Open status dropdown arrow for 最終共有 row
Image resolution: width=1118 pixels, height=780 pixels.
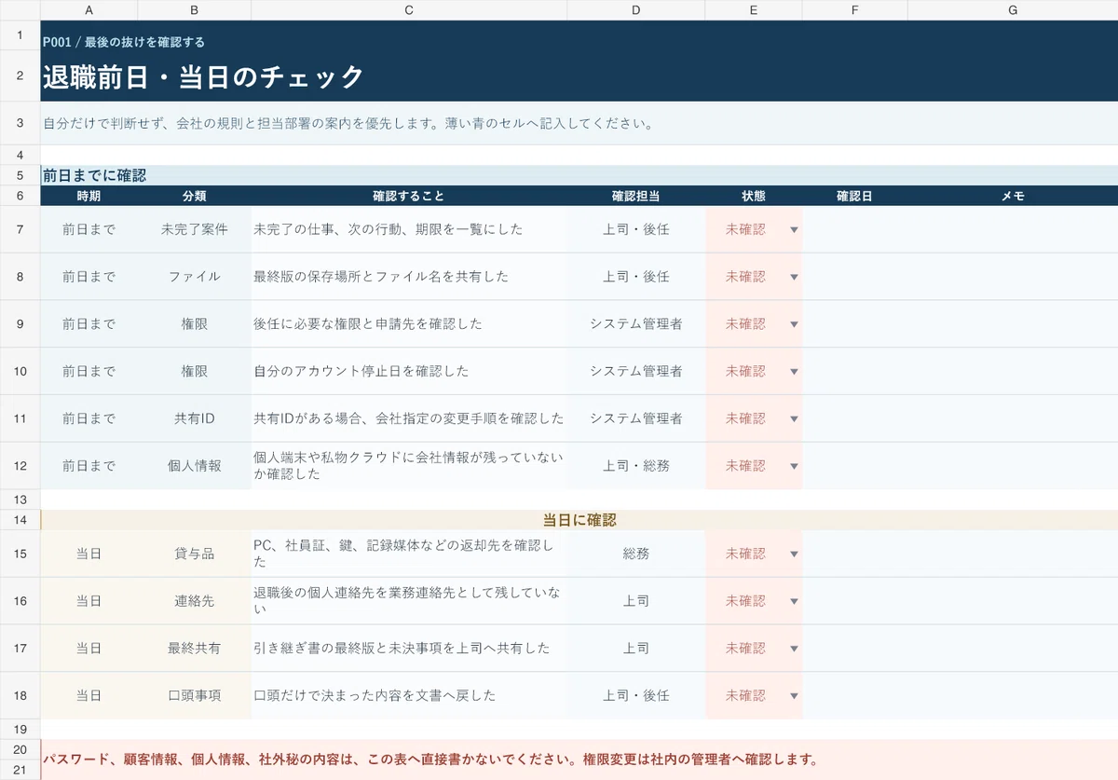coord(794,649)
